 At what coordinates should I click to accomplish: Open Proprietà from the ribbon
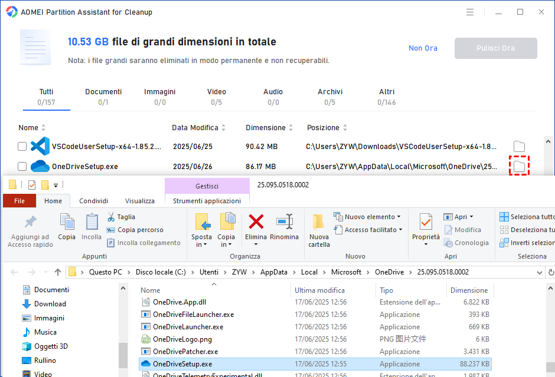coord(426,230)
